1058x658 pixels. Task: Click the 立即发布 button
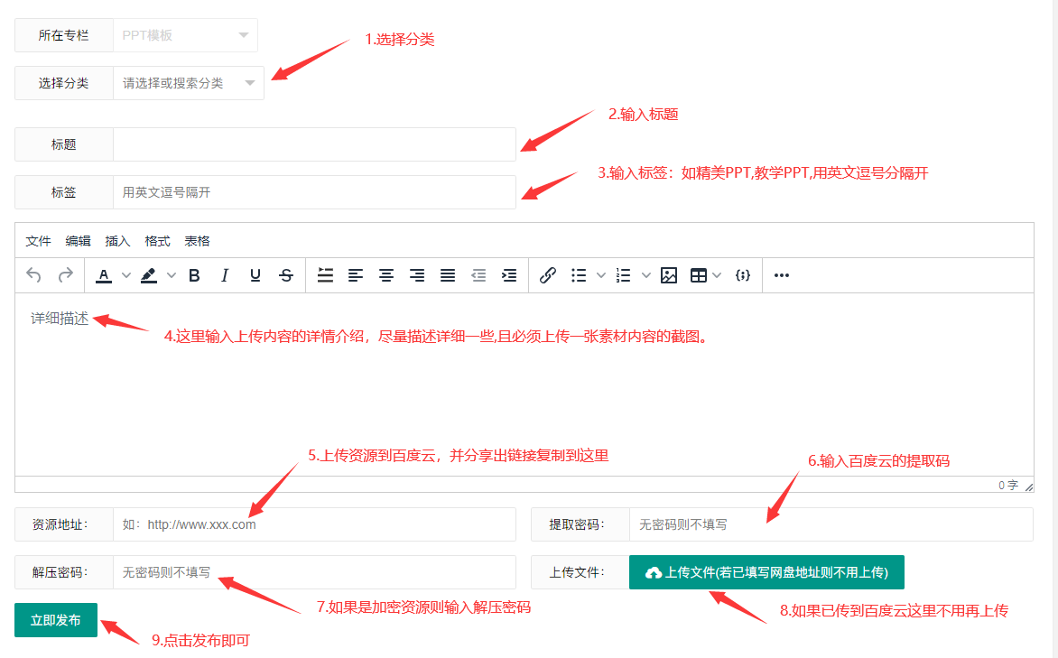click(56, 620)
